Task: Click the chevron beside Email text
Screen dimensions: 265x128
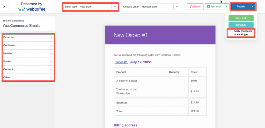Action: [x=51, y=38]
